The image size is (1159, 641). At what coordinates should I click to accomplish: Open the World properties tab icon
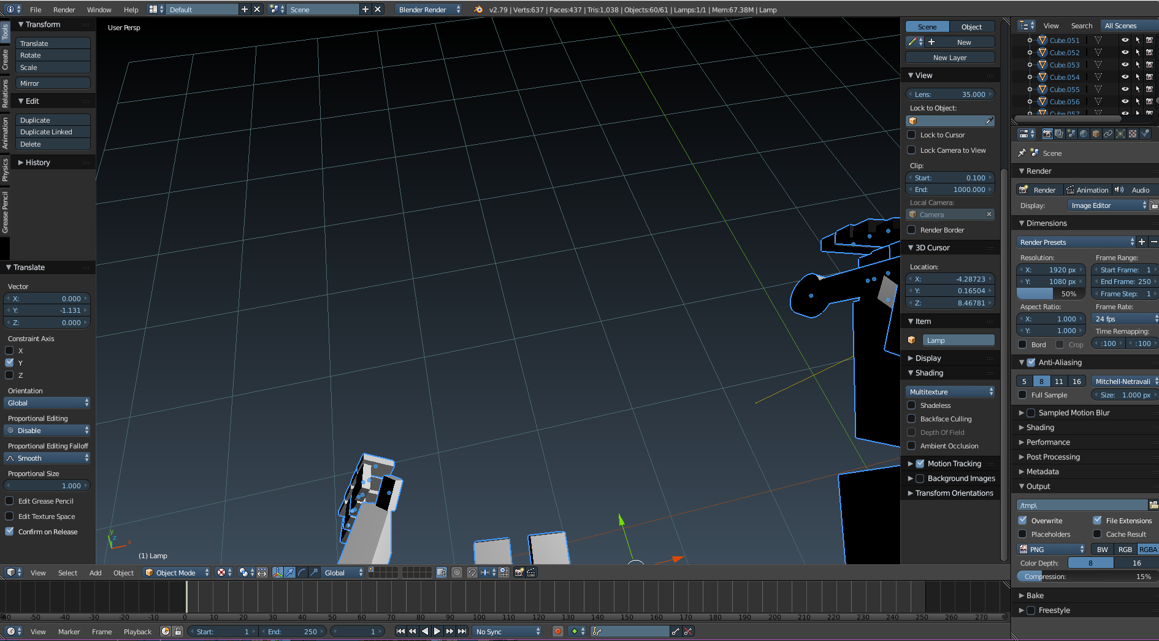(1084, 134)
